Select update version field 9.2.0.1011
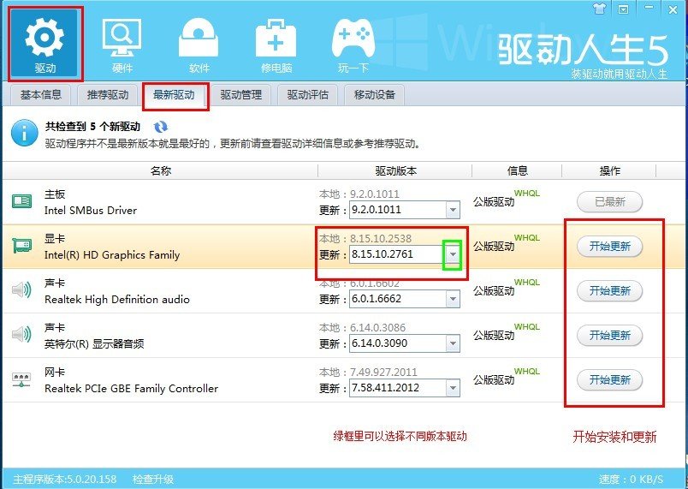Screen dimensions: 688x489 click(405, 210)
